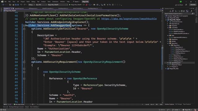Open the aka.ms/aspnetcore/swashbuckle link
The image size is (198, 111).
[x=129, y=19]
